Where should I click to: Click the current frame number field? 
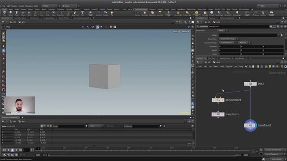coord(26,150)
